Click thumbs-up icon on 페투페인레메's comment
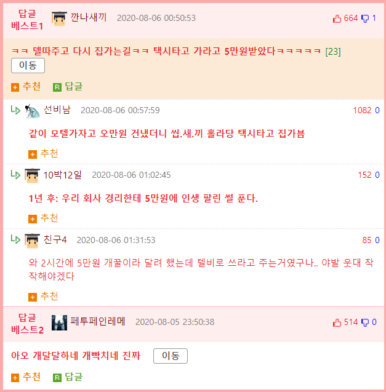Image resolution: width=386 pixels, height=392 pixels. (337, 322)
